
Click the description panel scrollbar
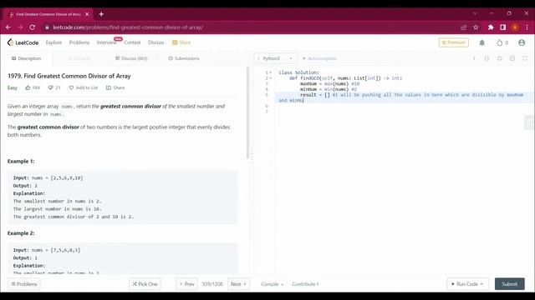pyautogui.click(x=248, y=112)
